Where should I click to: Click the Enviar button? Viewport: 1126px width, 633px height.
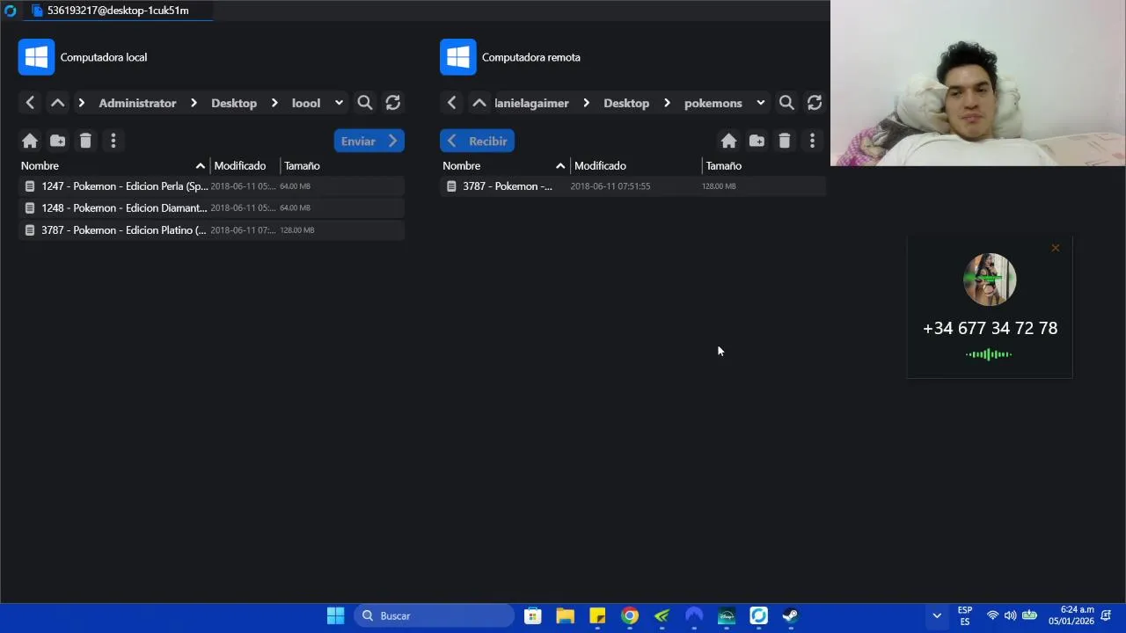click(x=369, y=141)
